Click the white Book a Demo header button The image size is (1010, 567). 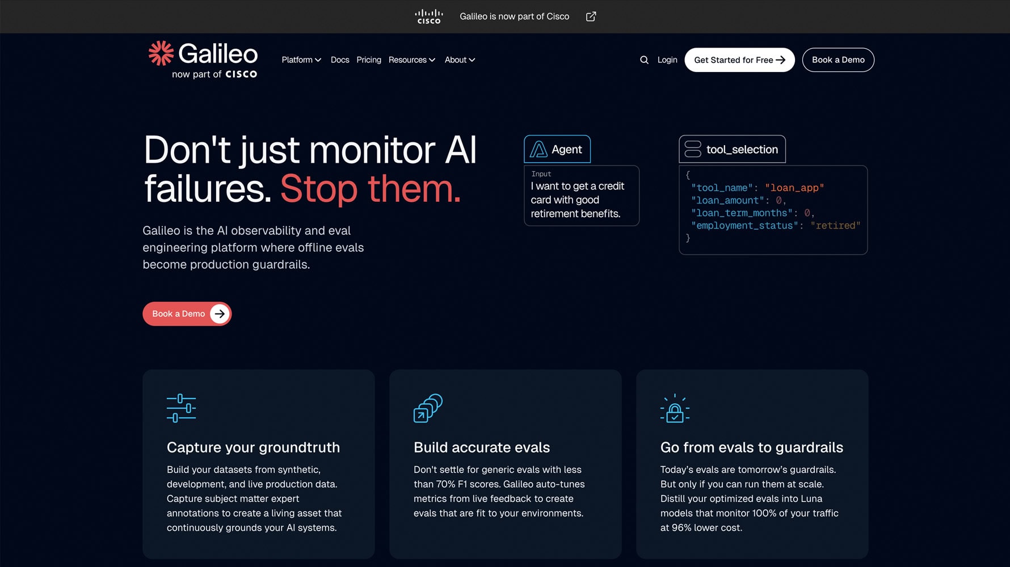point(838,60)
